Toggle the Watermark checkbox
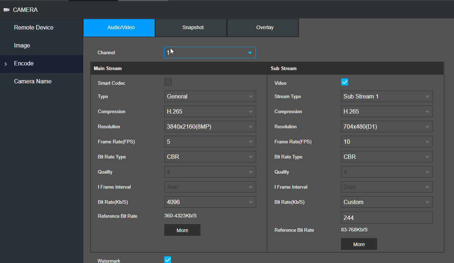This screenshot has height=263, width=454. 168,259
